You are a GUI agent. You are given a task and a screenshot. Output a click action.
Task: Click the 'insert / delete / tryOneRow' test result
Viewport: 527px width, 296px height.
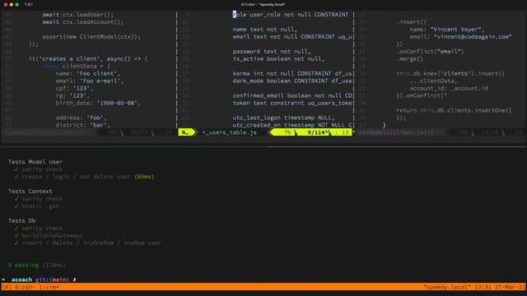[x=91, y=243]
